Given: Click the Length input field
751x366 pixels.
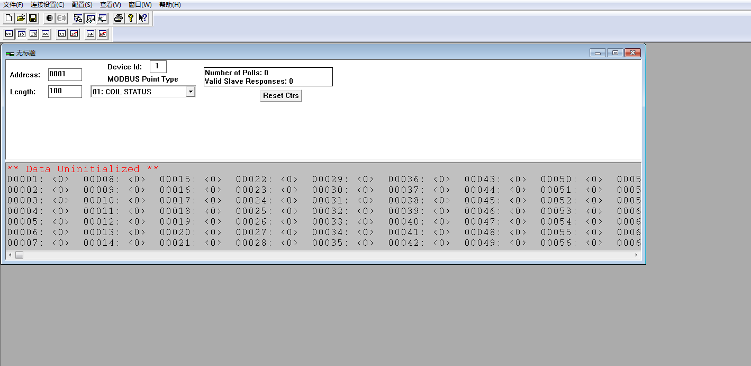Looking at the screenshot, I should [65, 92].
